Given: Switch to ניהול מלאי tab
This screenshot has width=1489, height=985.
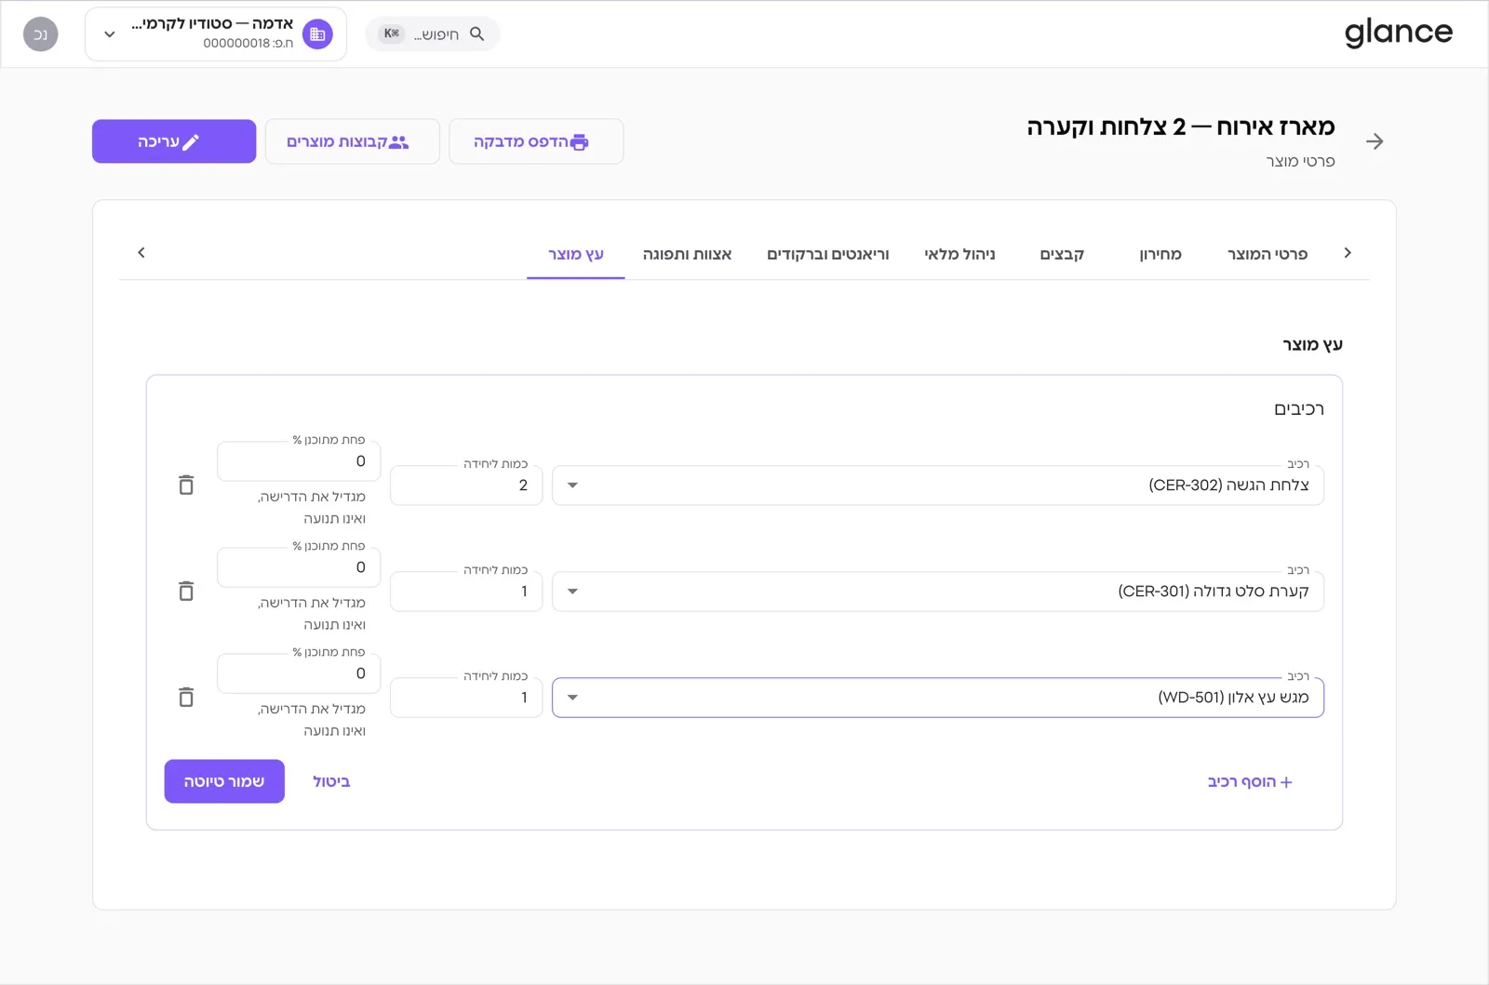Looking at the screenshot, I should pyautogui.click(x=959, y=254).
